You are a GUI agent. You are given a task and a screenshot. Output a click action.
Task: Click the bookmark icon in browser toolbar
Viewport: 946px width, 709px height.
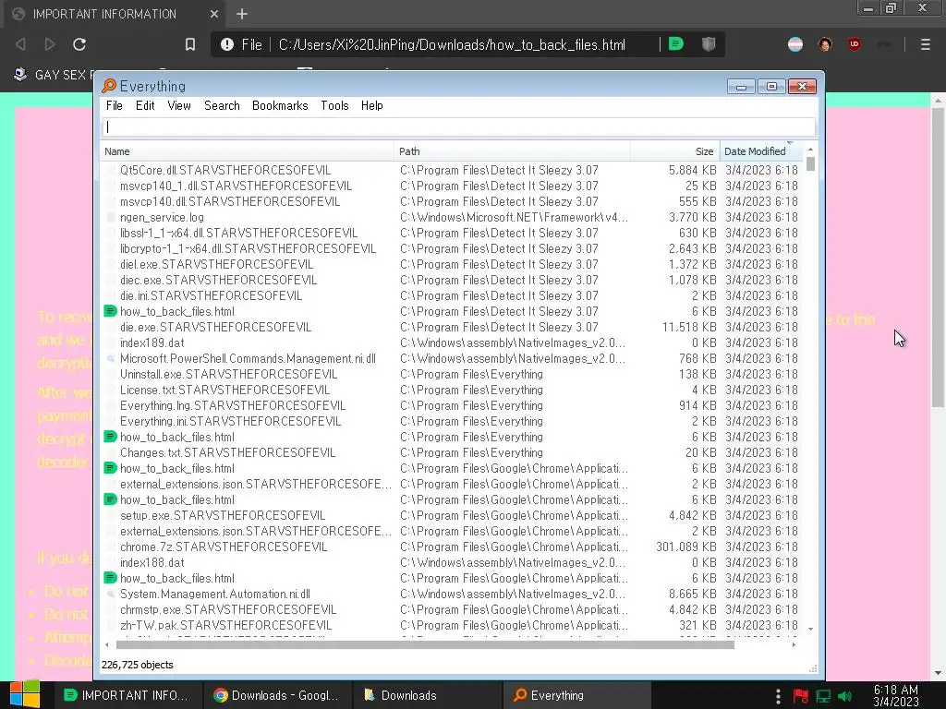tap(190, 44)
